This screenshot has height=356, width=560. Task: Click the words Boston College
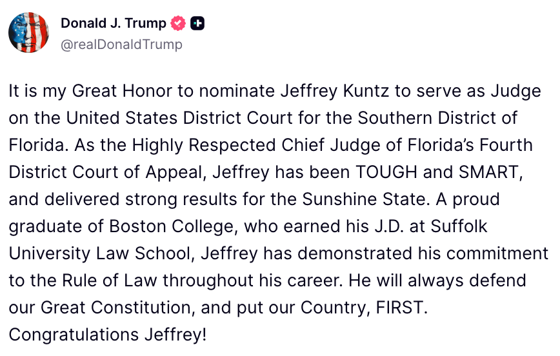[x=171, y=227]
